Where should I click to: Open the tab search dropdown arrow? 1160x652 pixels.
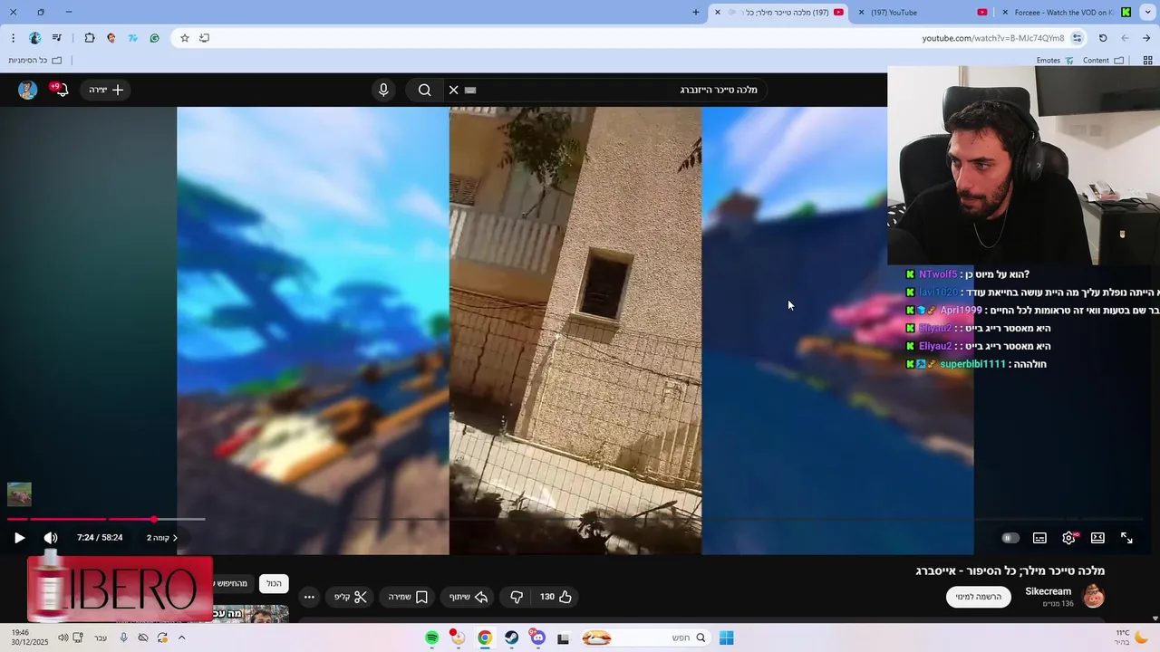tap(1146, 13)
